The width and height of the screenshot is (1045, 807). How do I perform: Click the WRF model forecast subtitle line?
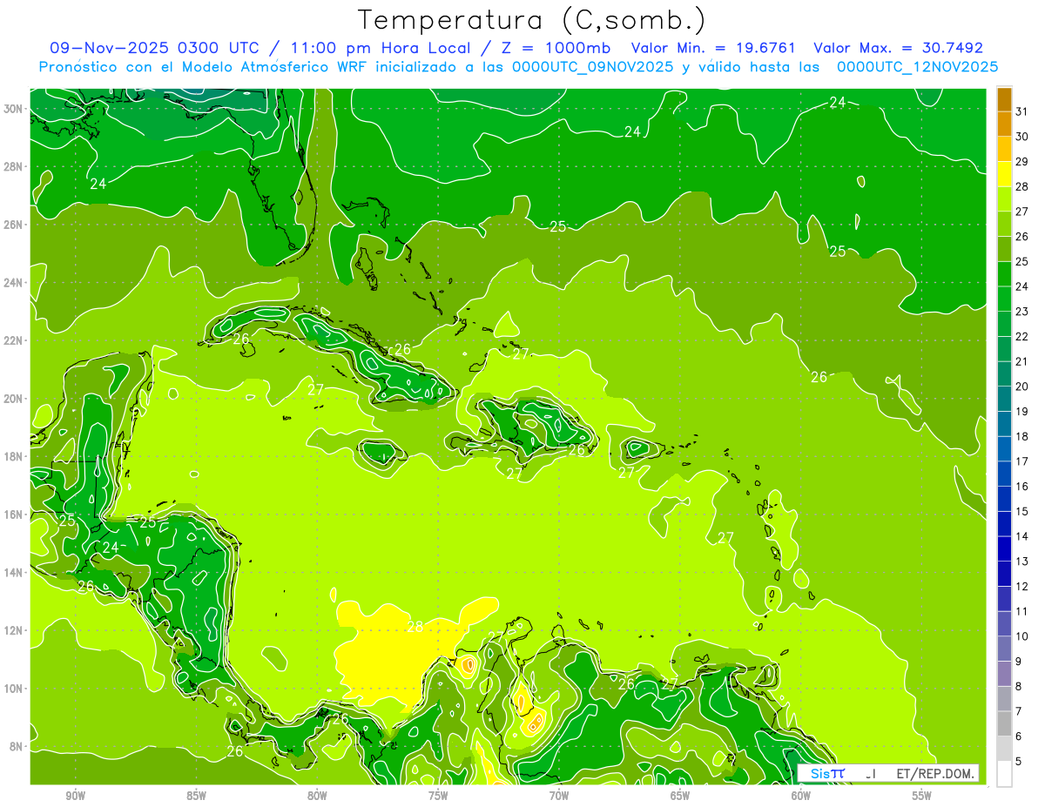click(x=519, y=67)
